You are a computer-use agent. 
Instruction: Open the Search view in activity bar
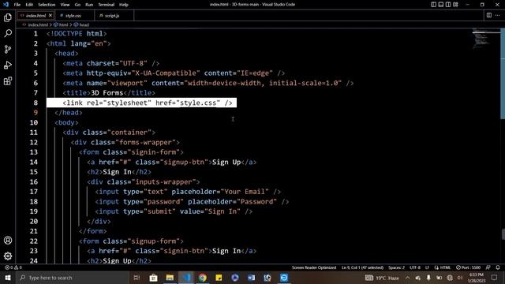(8, 33)
